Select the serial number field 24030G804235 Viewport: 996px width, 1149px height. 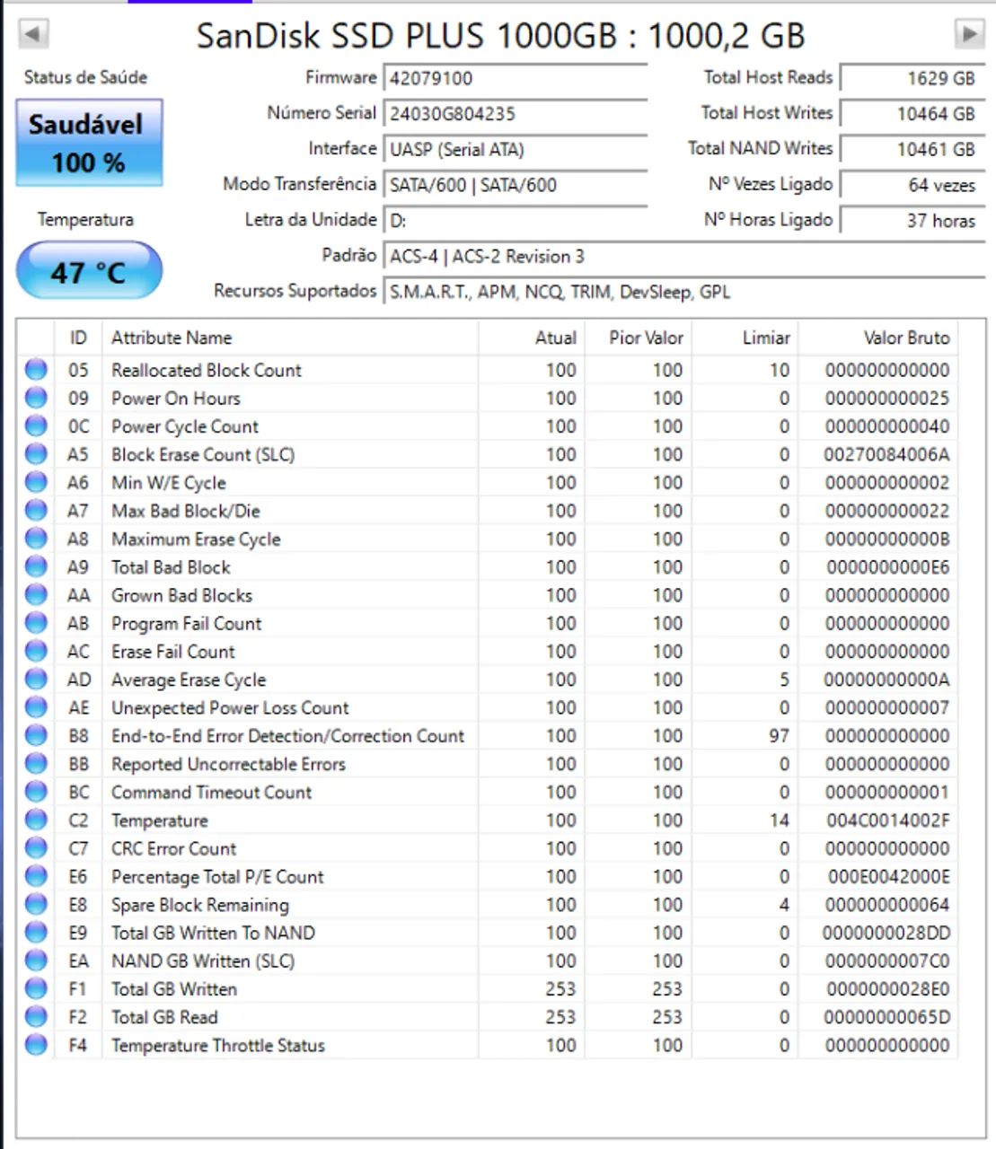[516, 114]
